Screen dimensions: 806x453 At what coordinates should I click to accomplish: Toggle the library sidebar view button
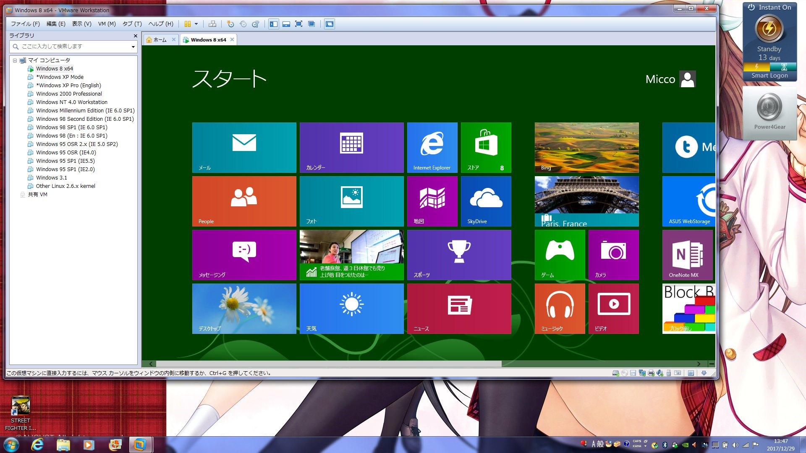(x=274, y=24)
